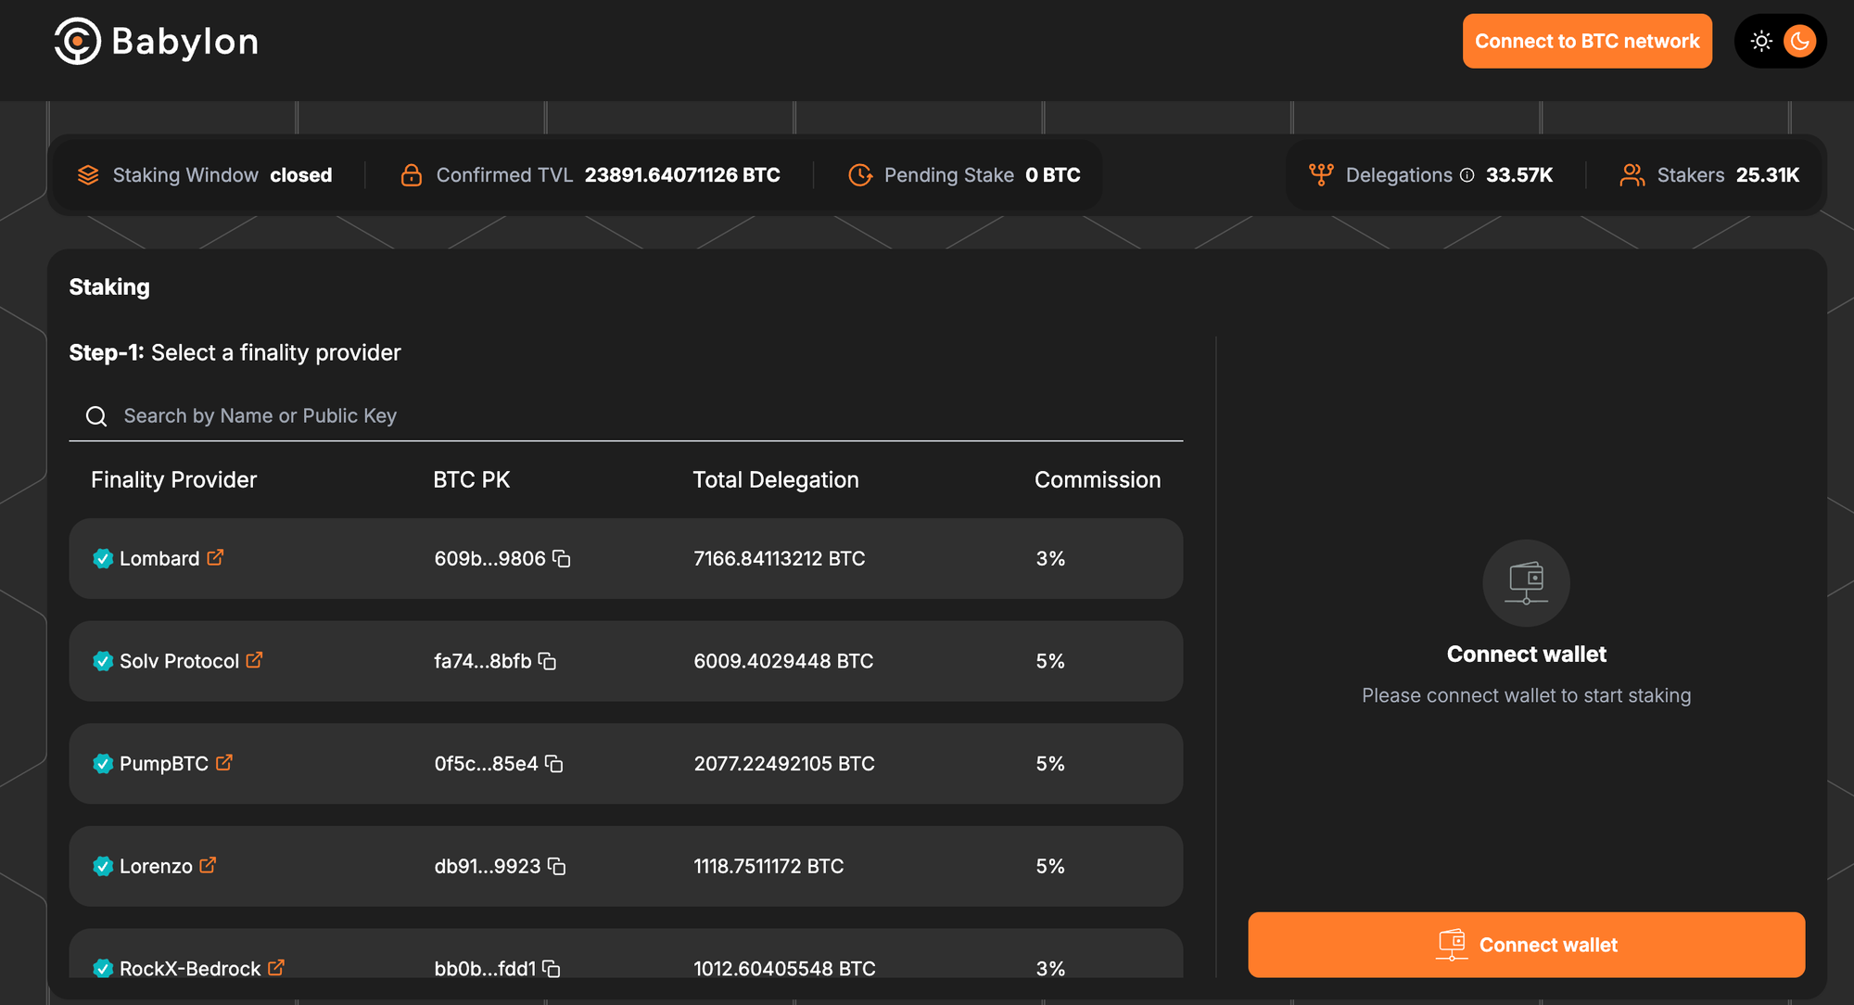This screenshot has width=1854, height=1005.
Task: Select the Lombard finality provider row
Action: (626, 558)
